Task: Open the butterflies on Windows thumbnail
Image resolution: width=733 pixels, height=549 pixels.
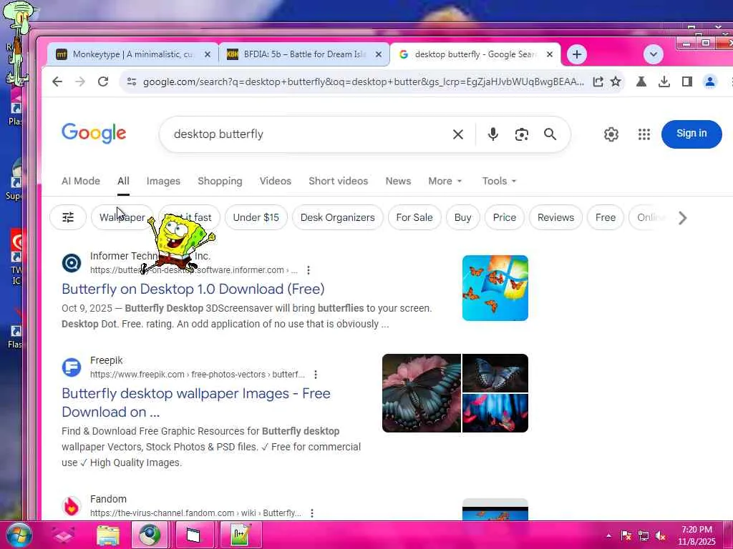Action: pos(495,288)
